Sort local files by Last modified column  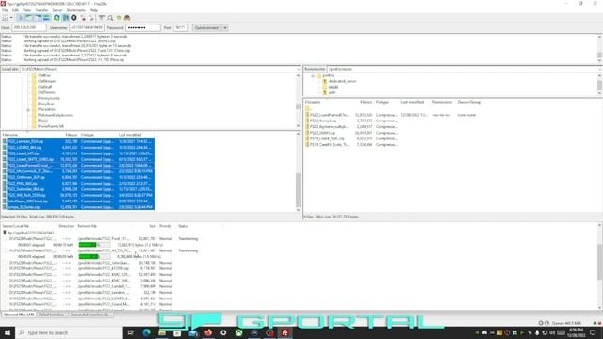click(130, 135)
